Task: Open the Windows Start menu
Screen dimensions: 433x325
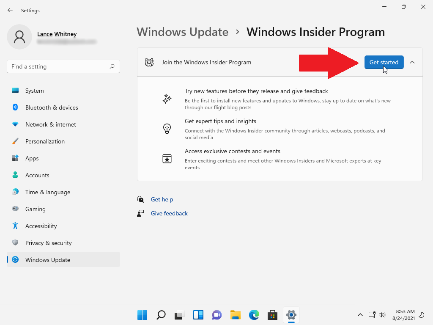Action: pyautogui.click(x=142, y=315)
